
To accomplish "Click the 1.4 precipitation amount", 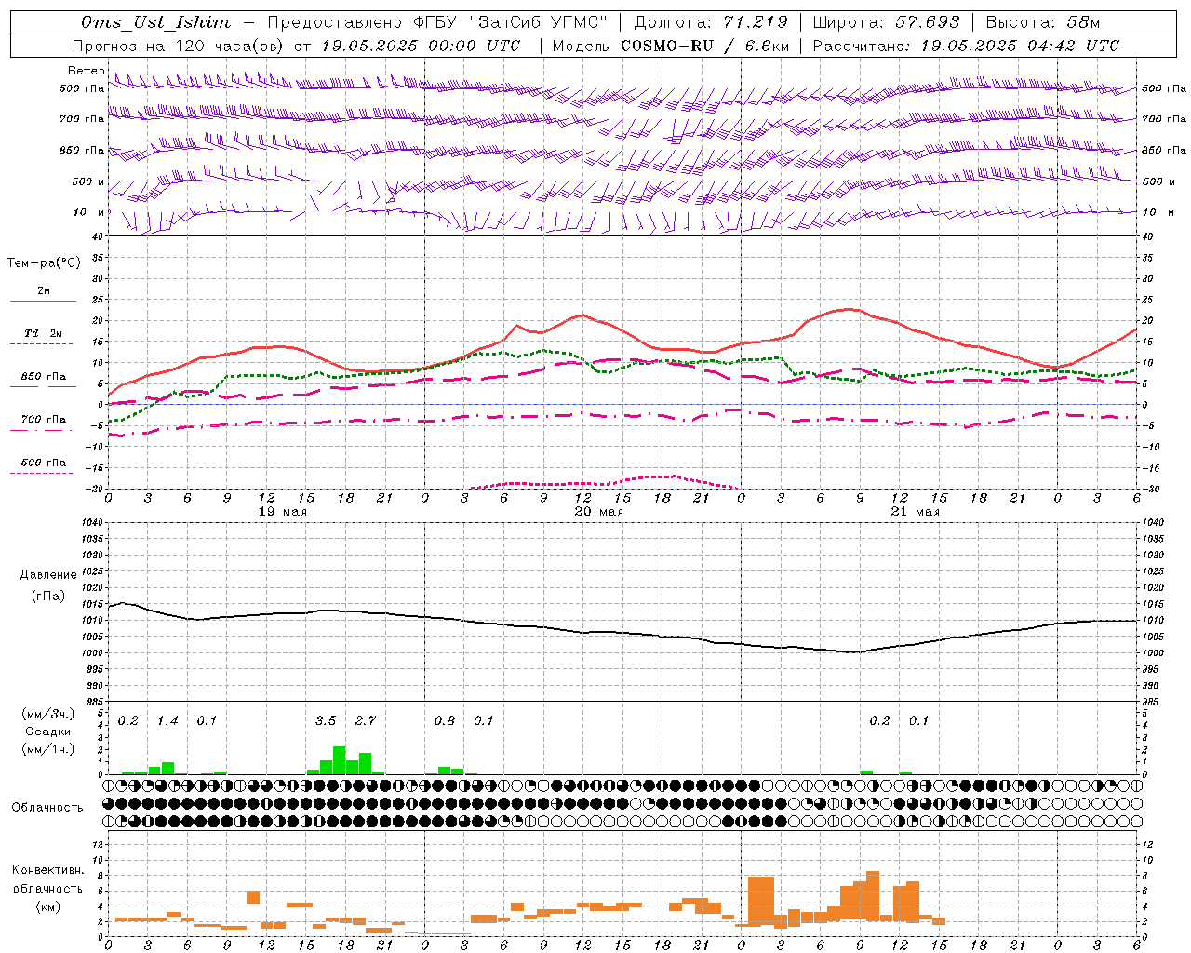I will click(x=167, y=721).
